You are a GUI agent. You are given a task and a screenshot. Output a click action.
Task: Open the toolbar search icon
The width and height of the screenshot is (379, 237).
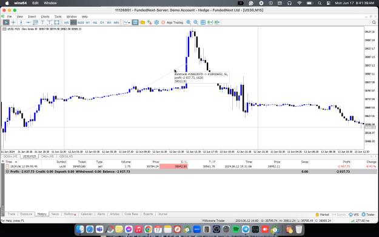374,22
